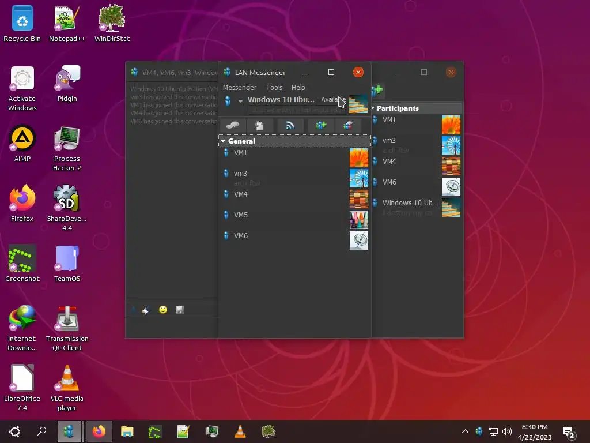This screenshot has height=443, width=590.
Task: Open the Pidgin desktop shortcut
Action: point(67,84)
